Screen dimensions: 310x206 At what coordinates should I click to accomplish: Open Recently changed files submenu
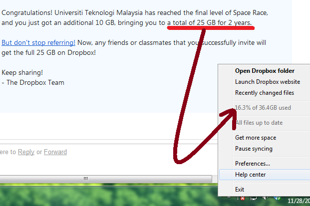(265, 93)
